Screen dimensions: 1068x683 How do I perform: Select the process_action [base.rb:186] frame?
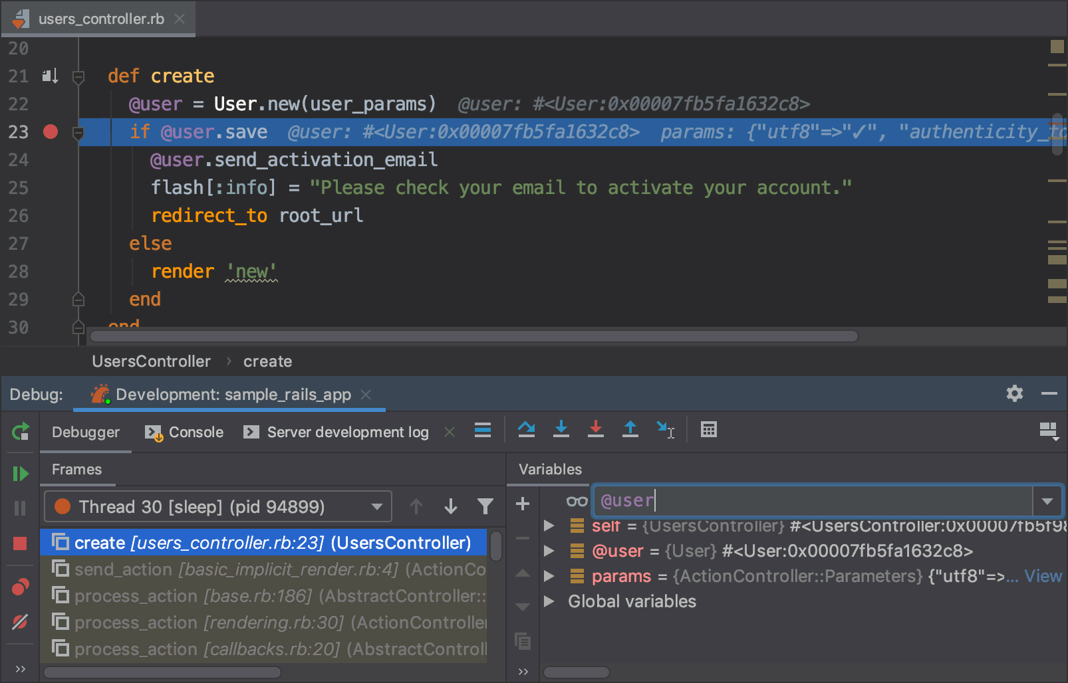click(263, 596)
